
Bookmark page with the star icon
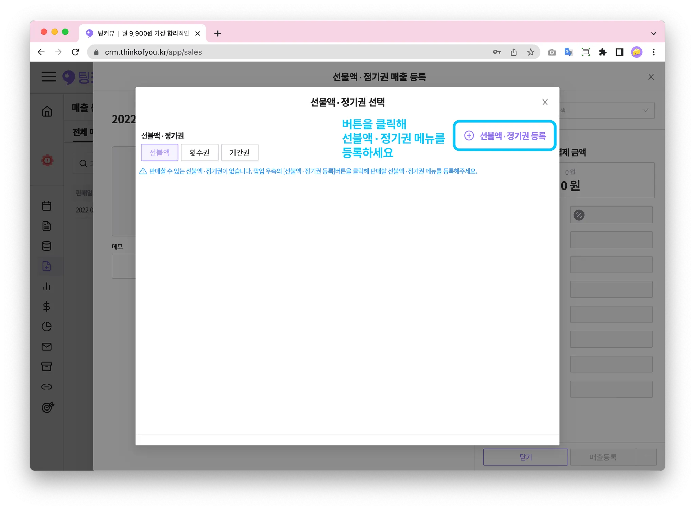531,52
